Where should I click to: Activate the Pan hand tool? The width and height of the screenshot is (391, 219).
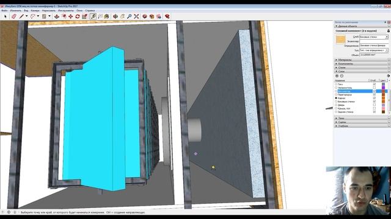[122, 16]
